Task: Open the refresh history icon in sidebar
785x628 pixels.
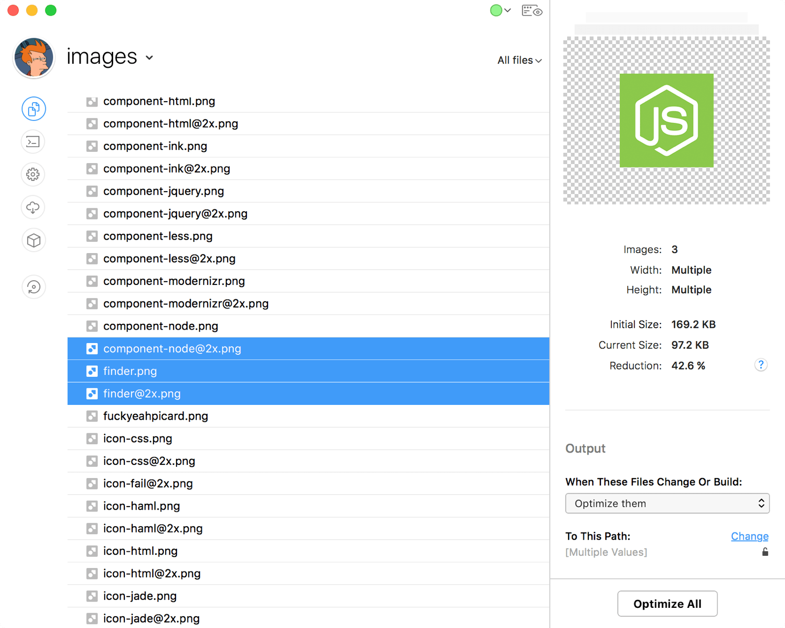Action: [x=33, y=287]
